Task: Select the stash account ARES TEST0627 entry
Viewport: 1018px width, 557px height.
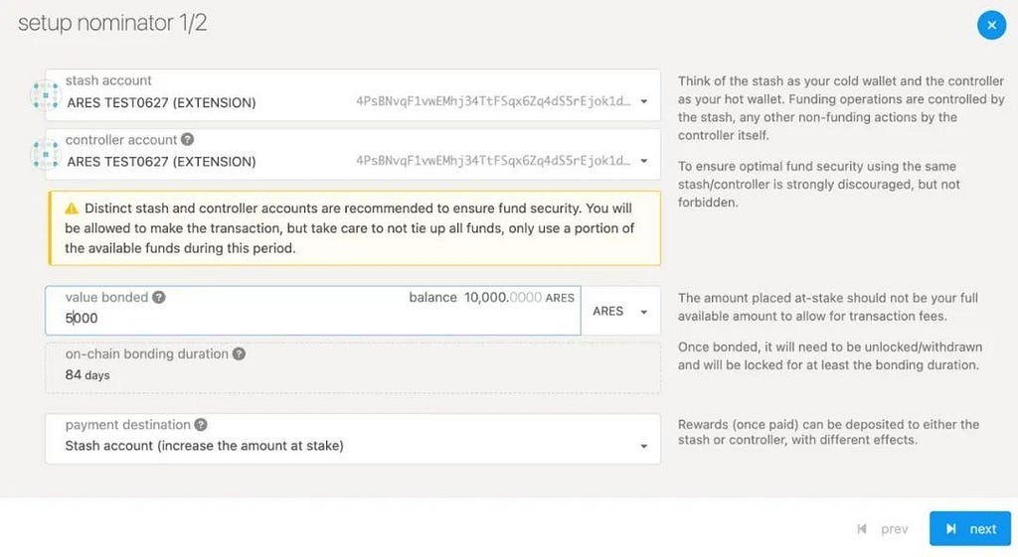Action: pyautogui.click(x=161, y=102)
